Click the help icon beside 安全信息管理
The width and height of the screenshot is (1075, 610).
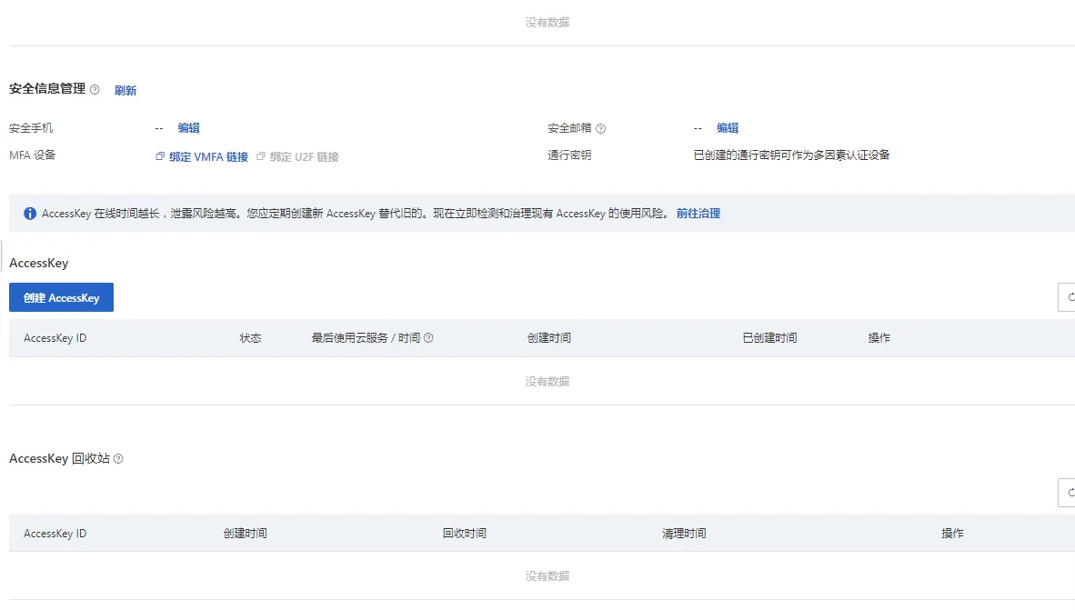(95, 90)
